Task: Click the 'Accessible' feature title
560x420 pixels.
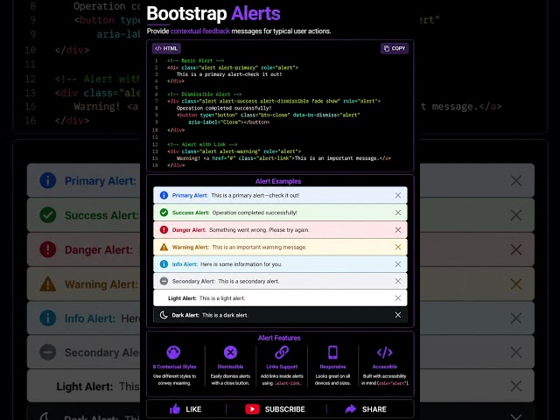Action: pyautogui.click(x=385, y=367)
